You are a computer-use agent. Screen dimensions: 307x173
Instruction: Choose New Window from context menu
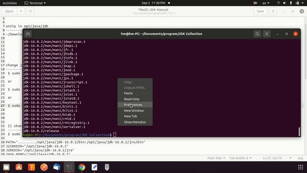[x=135, y=111]
